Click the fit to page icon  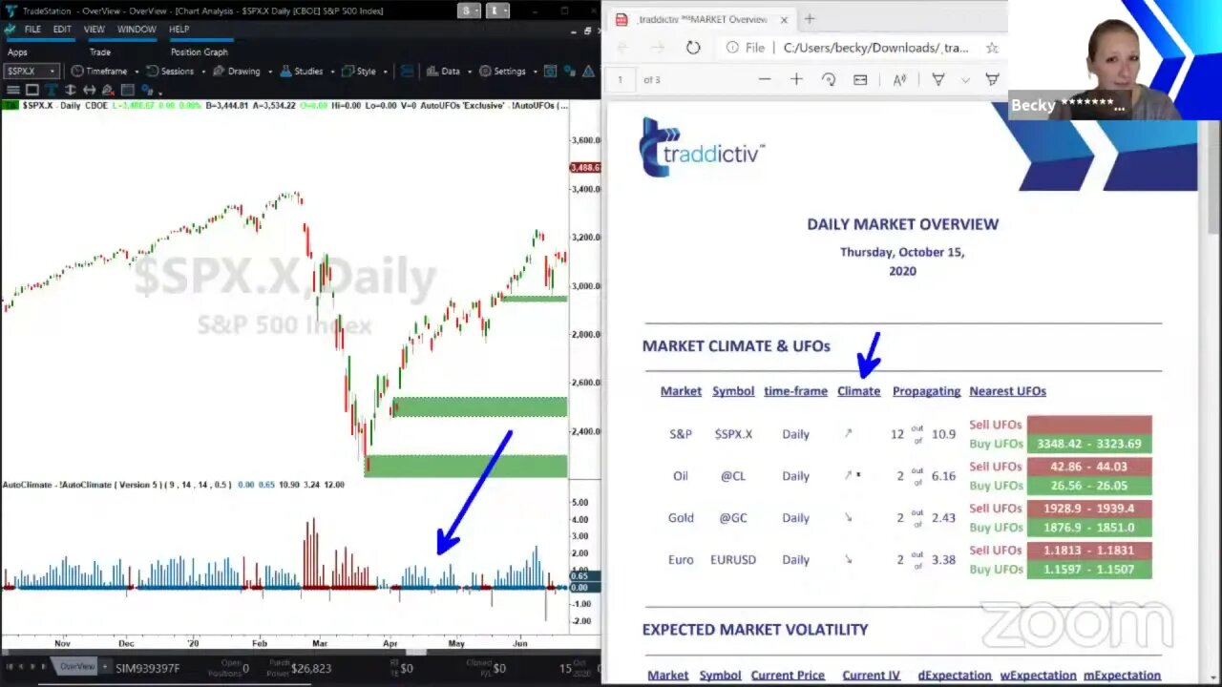860,79
